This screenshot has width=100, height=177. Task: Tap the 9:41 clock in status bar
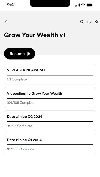point(11,5)
